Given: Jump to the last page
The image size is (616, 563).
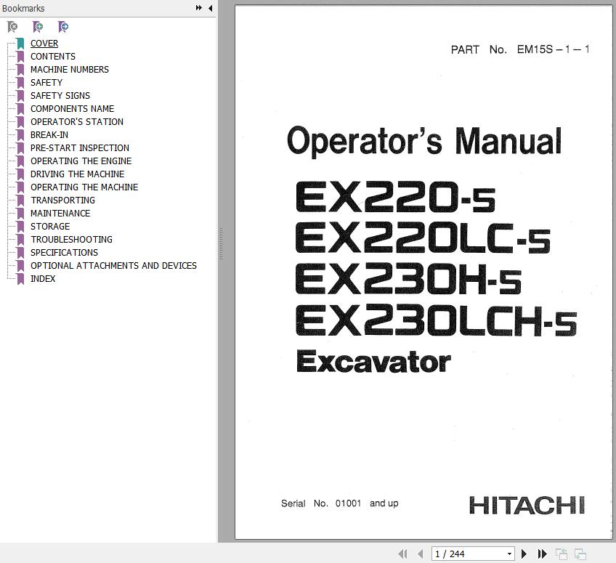Looking at the screenshot, I should tap(542, 554).
